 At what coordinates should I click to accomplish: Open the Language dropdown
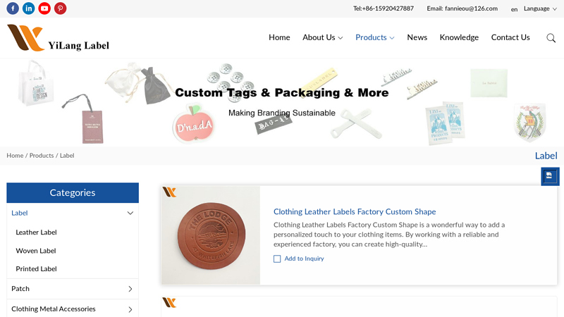click(540, 8)
